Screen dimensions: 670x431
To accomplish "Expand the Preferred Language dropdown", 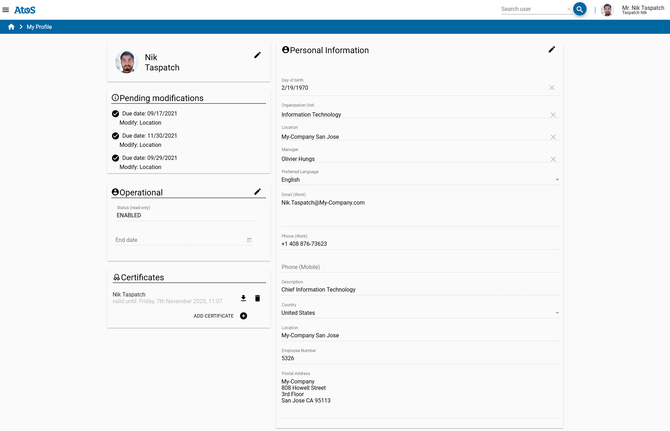I will [x=557, y=180].
